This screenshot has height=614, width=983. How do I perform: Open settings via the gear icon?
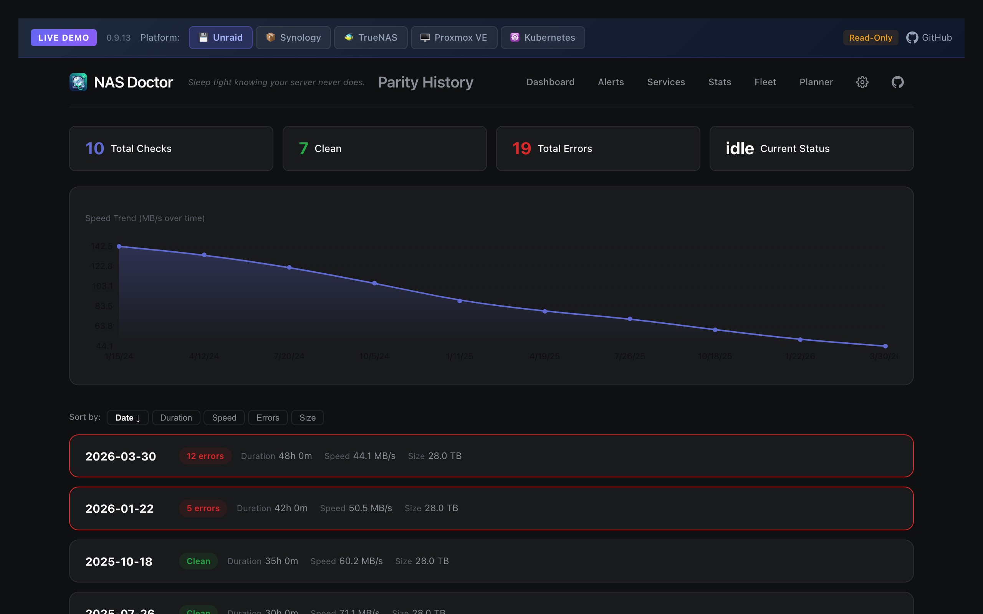862,82
